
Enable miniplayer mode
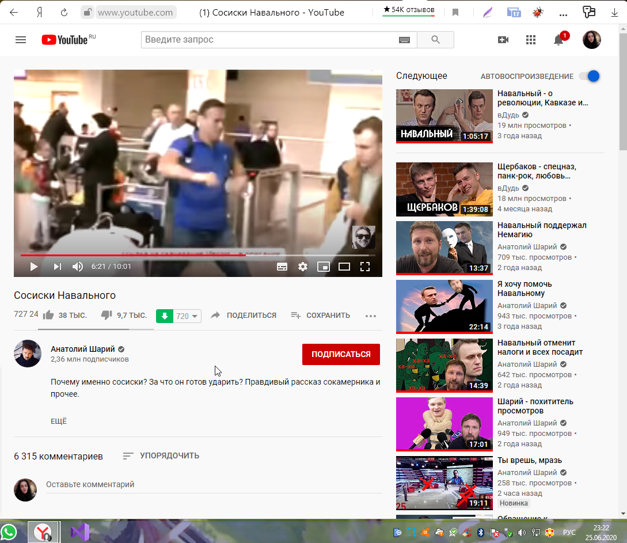[x=324, y=267]
